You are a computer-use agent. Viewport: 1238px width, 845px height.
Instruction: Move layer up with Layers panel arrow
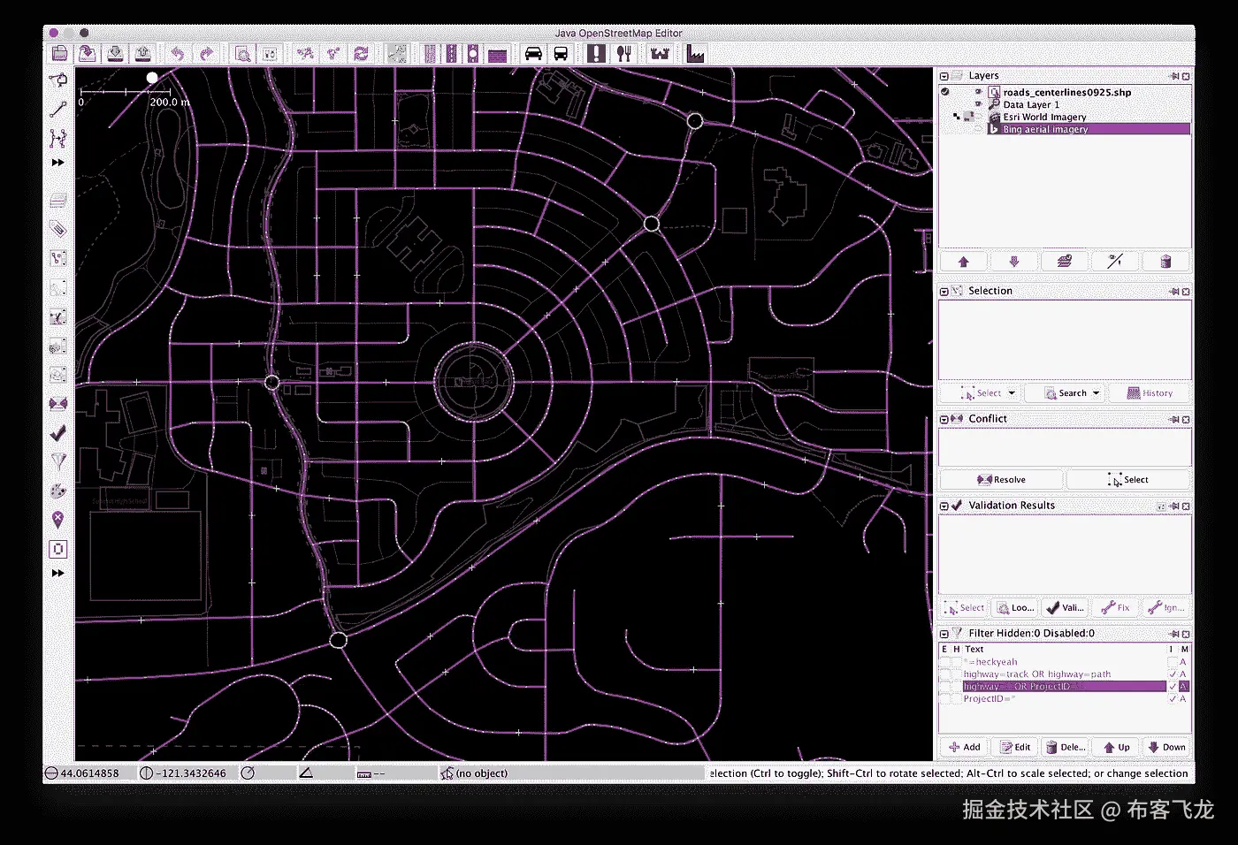point(964,262)
